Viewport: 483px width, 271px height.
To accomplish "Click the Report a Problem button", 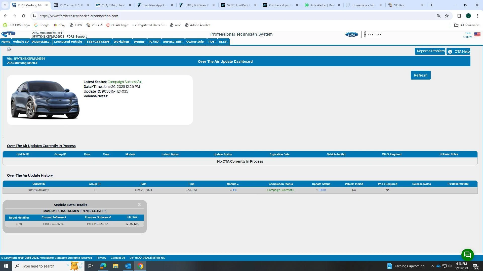I will (430, 51).
